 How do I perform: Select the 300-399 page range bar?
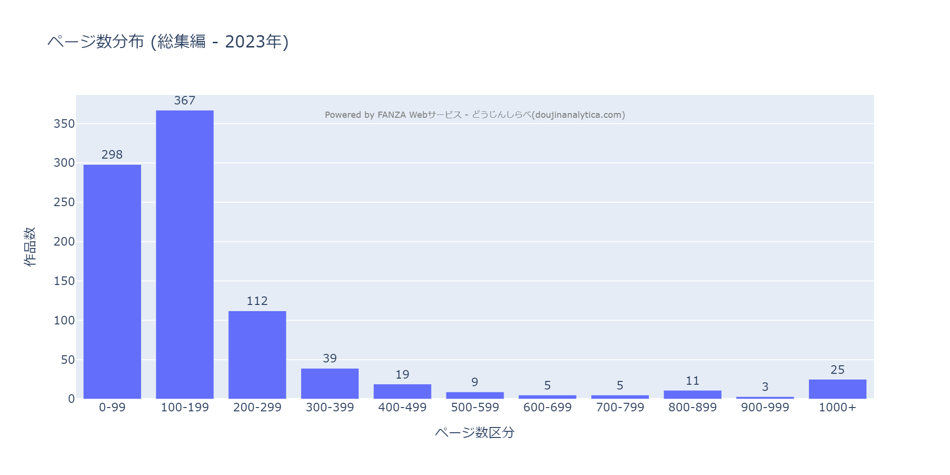click(330, 383)
